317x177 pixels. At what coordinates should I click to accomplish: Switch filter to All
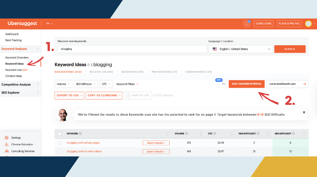point(224,84)
